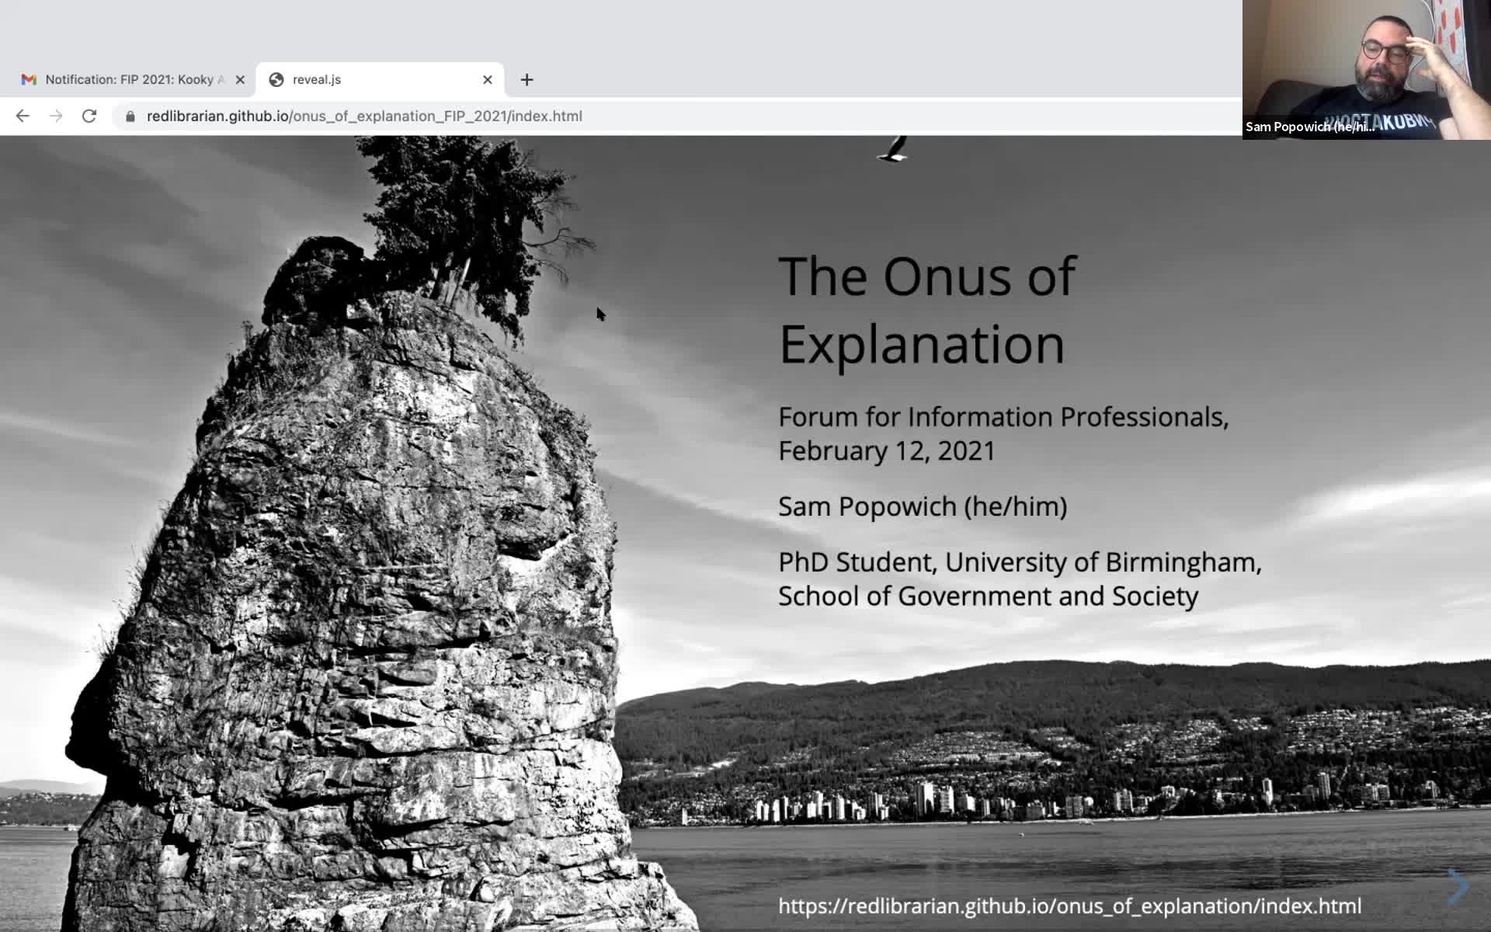Click the slide title The Onus of Explanation
This screenshot has height=932, width=1491.
tap(927, 310)
